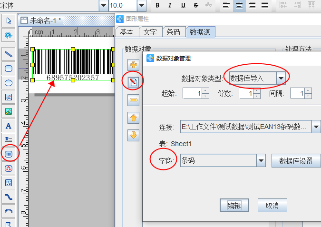The width and height of the screenshot is (321, 227).
Task: Click the edit data object pencil icon
Action: click(134, 82)
